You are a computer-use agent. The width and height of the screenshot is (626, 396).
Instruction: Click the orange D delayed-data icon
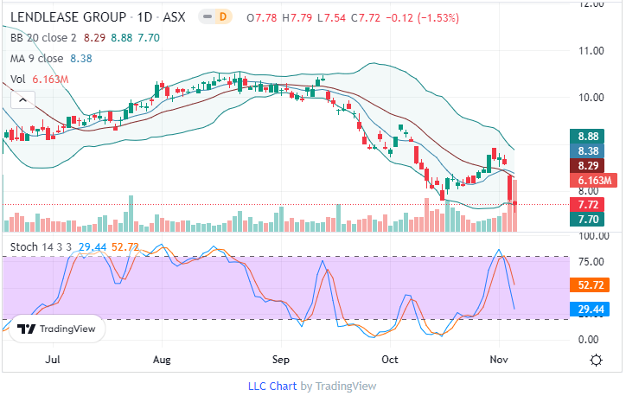[224, 17]
